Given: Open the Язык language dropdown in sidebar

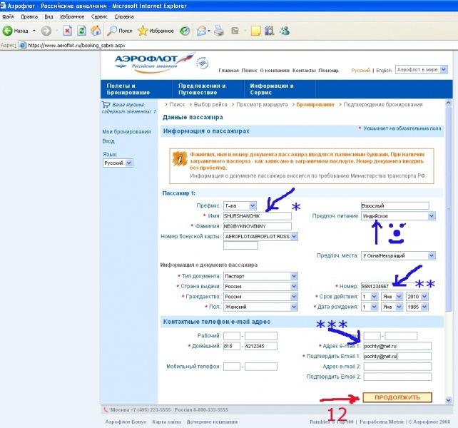Looking at the screenshot, I should [x=118, y=163].
